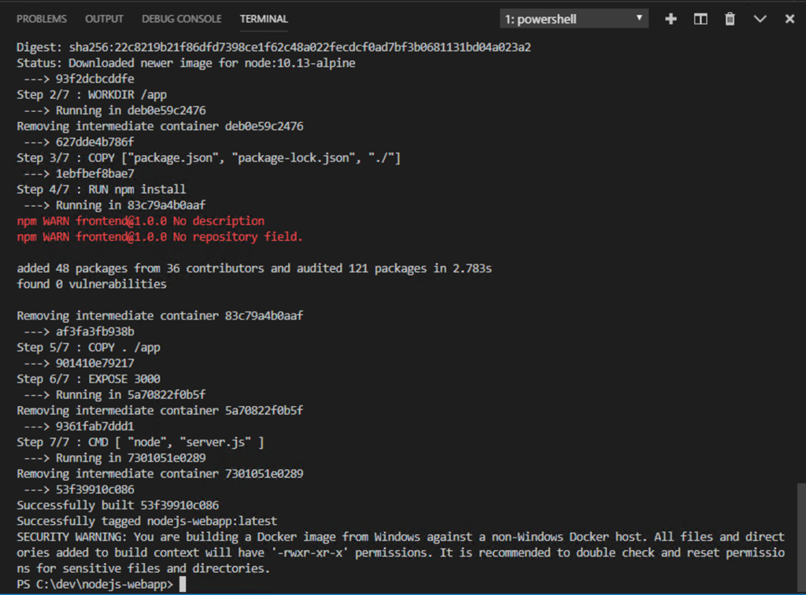The image size is (806, 595).
Task: Kill terminal with the trash icon
Action: (730, 19)
